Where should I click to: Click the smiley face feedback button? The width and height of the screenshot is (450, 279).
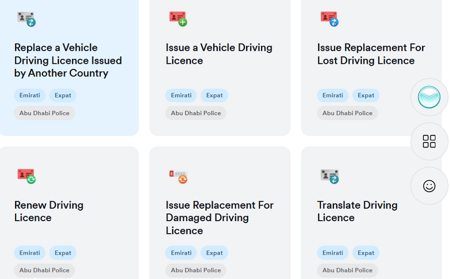[x=429, y=186]
